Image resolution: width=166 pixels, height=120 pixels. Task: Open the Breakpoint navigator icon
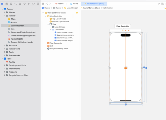34,4
